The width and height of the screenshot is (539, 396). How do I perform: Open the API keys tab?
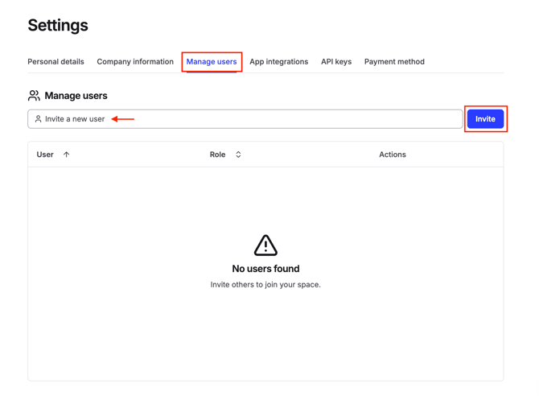click(x=336, y=62)
